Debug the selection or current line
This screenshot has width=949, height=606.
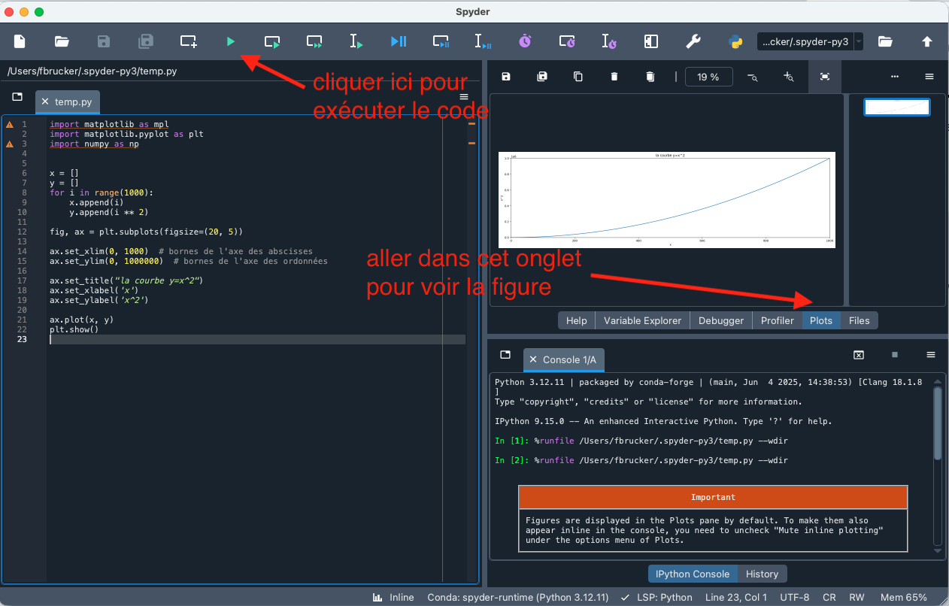point(483,41)
